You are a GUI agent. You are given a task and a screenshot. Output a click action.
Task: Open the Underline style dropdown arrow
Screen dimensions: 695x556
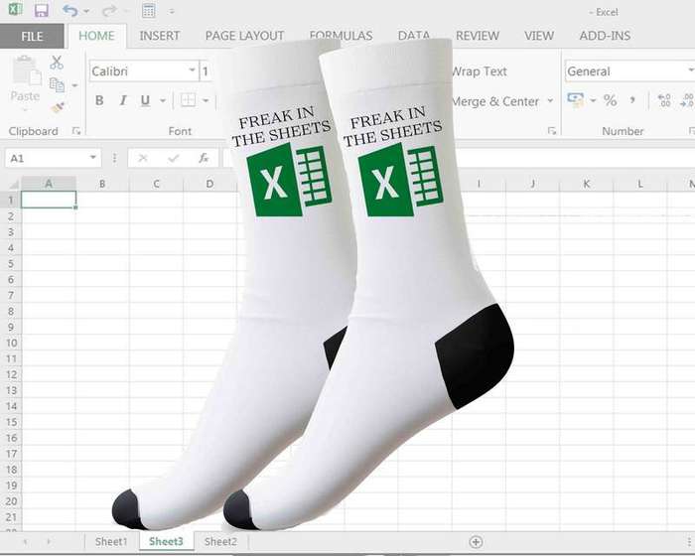(163, 101)
